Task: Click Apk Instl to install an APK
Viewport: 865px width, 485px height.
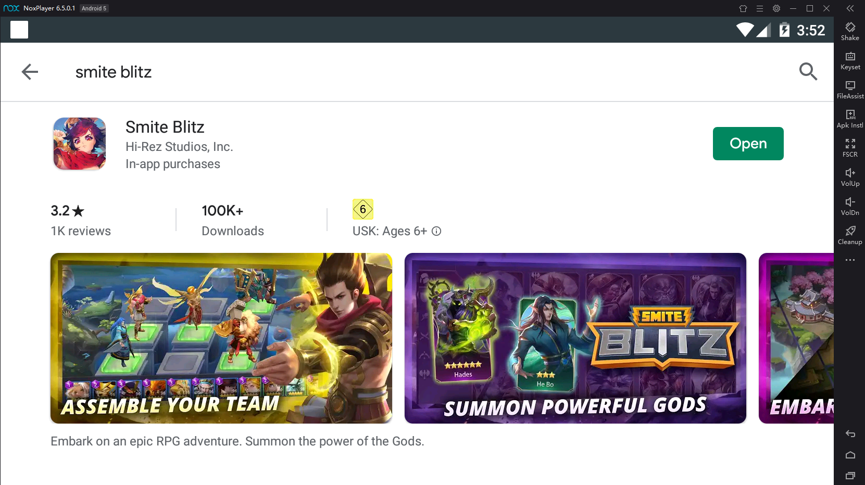Action: coord(850,119)
